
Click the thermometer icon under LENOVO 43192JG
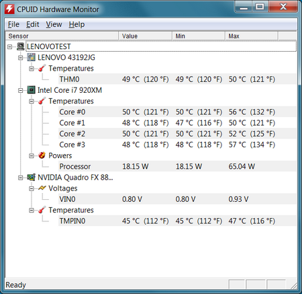42,69
